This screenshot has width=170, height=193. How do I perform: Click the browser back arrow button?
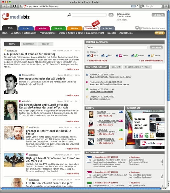coord(4,6)
